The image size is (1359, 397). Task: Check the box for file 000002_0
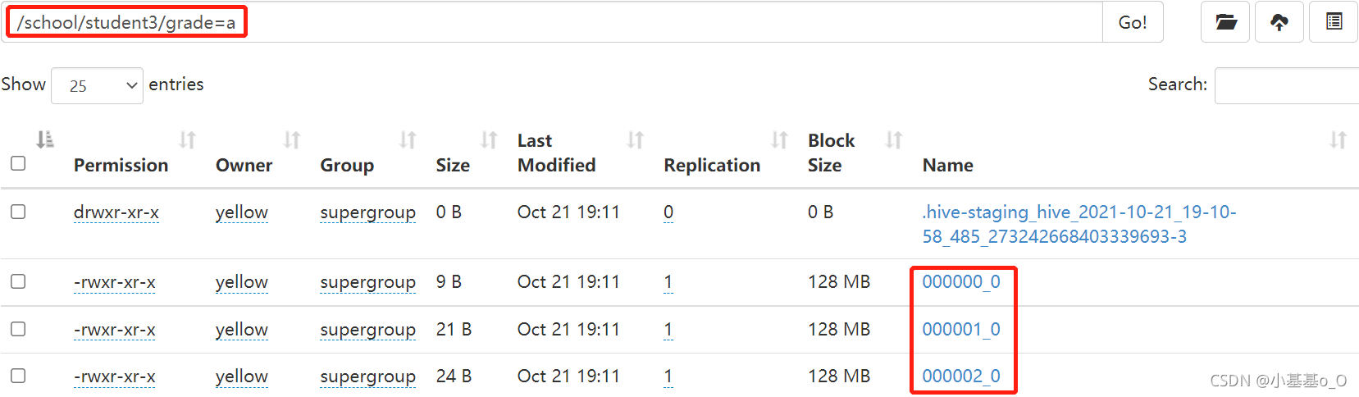click(18, 376)
